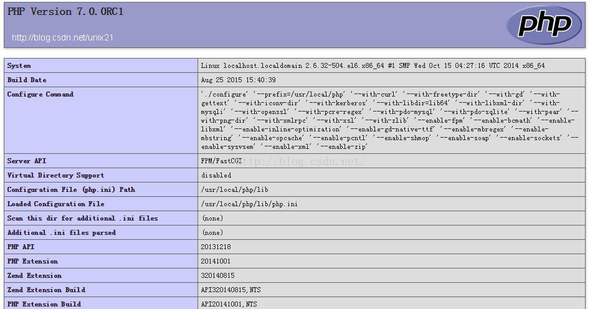590x309 pixels.
Task: Click the 'FPM/FastCGI' value
Action: (x=221, y=161)
